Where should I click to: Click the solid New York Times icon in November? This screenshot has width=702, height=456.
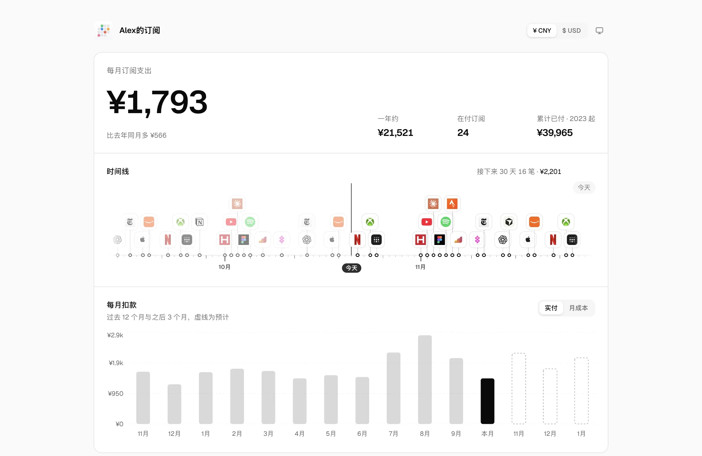[x=484, y=222]
